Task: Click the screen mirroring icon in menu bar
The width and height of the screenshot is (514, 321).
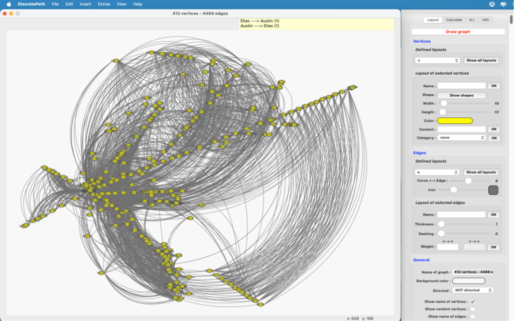Action: coord(503,4)
